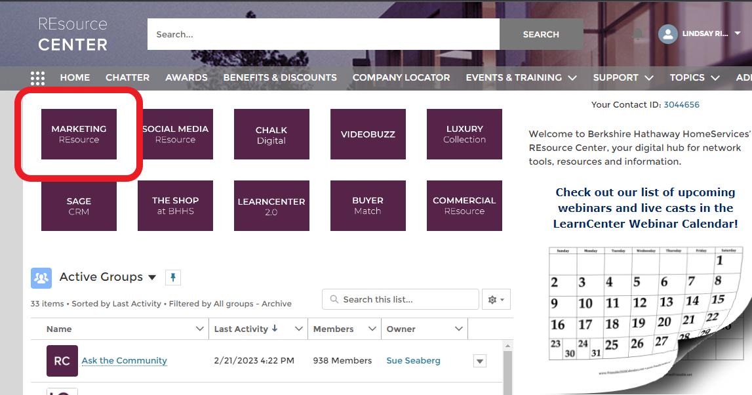Image resolution: width=752 pixels, height=395 pixels.
Task: Open the BUYER Match tile
Action: (368, 206)
